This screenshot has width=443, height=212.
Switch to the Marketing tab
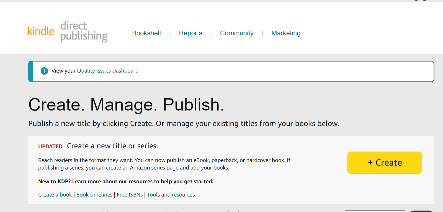[286, 33]
